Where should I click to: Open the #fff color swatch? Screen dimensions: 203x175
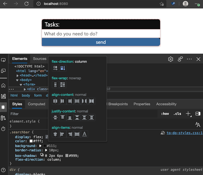click(31, 141)
